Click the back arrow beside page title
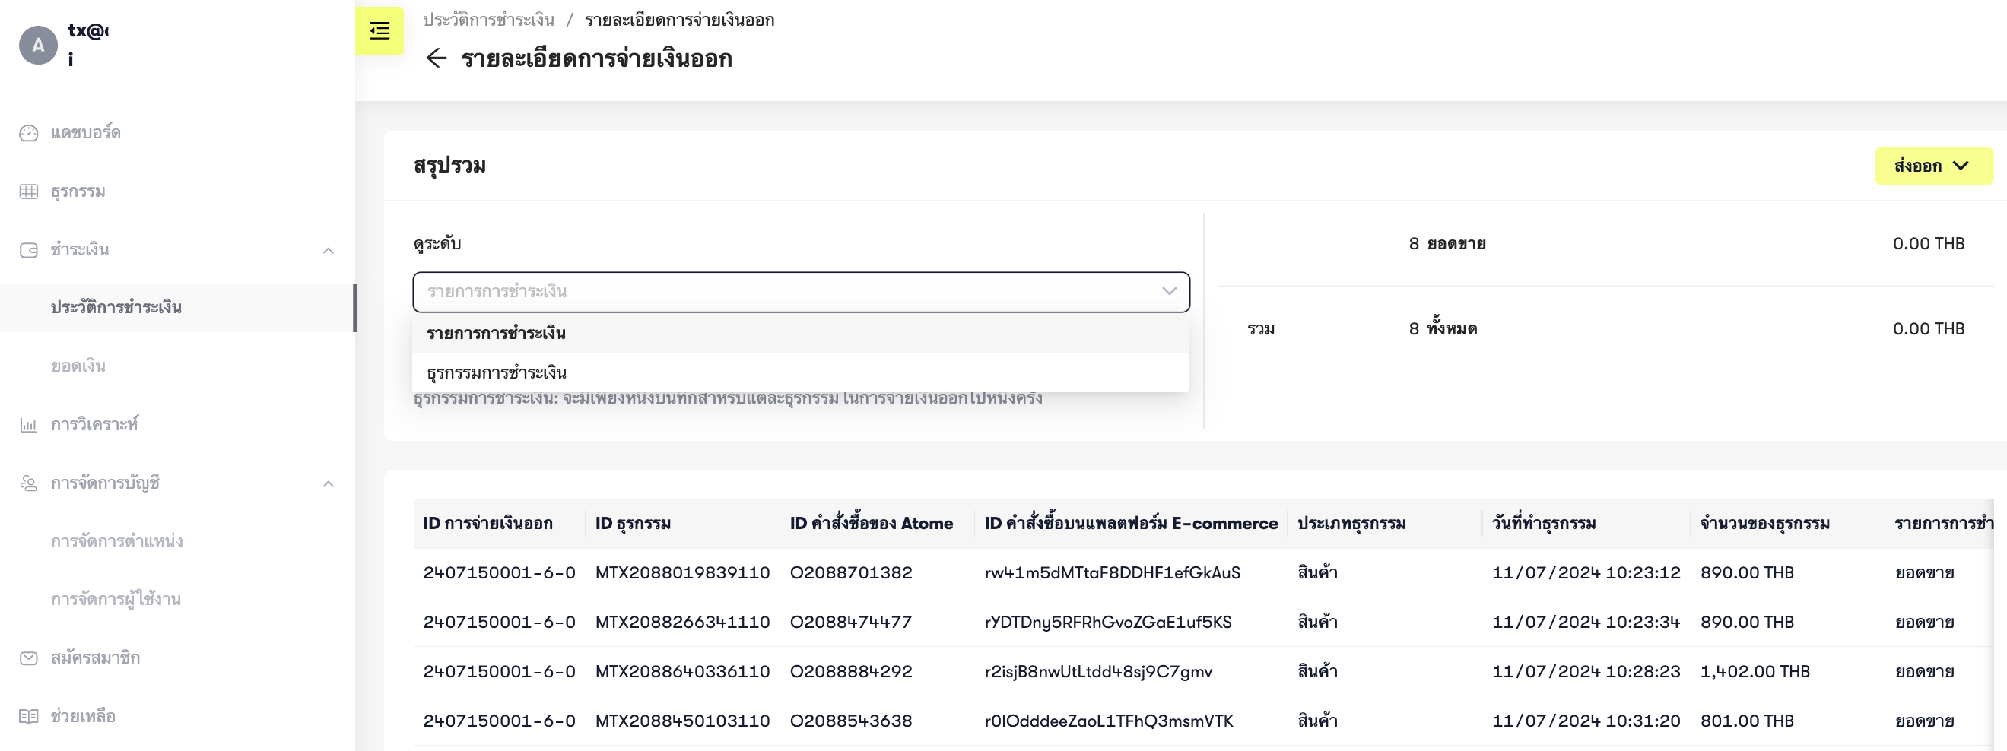Viewport: 2007px width, 751px height. click(437, 59)
